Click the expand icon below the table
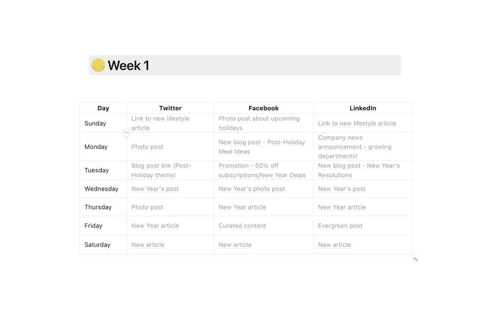This screenshot has height=316, width=490. coord(415,259)
